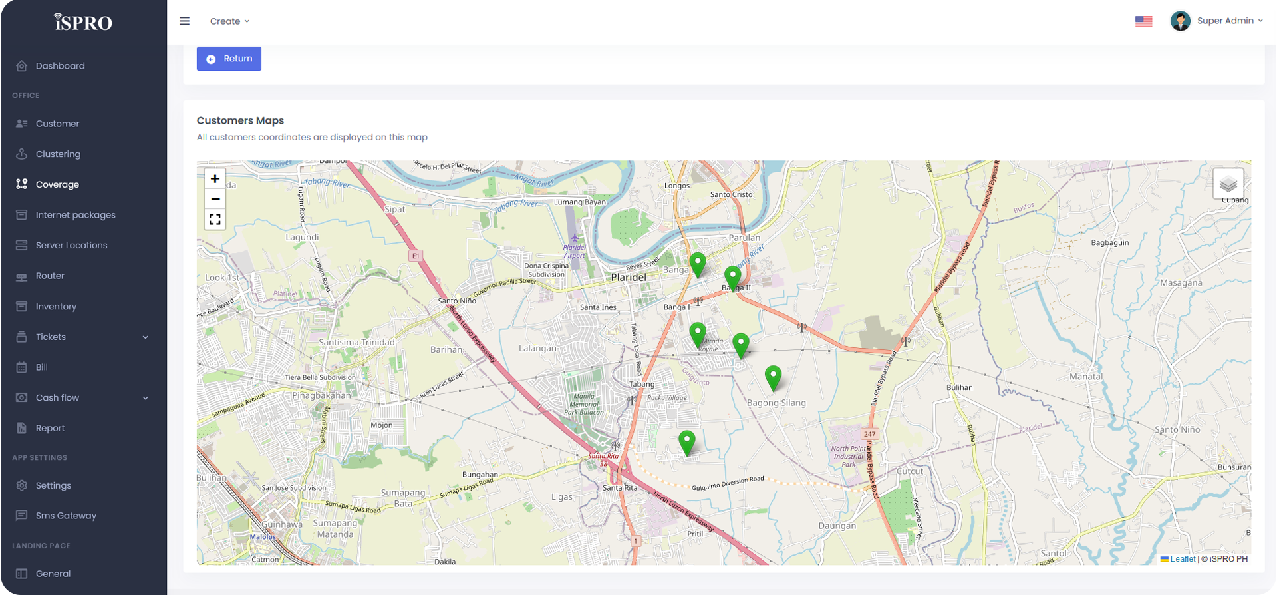Zoom in on the customers map
Viewport: 1277px width, 595px height.
coord(215,178)
